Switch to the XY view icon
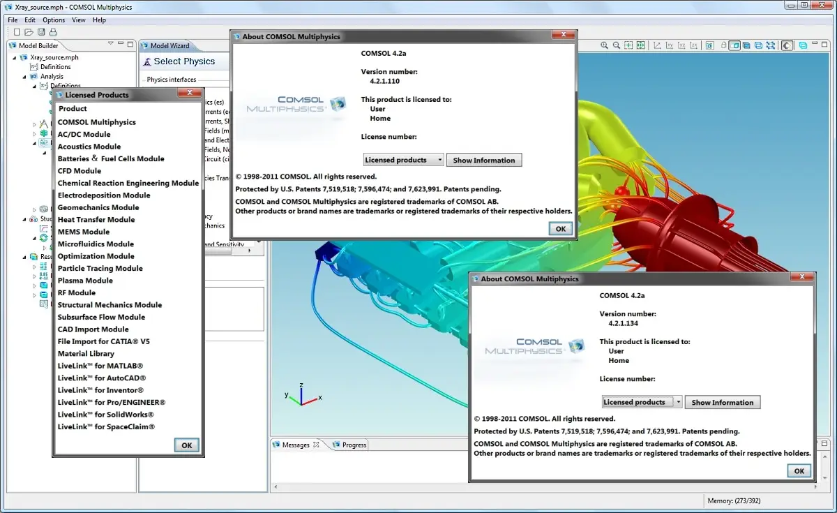The width and height of the screenshot is (837, 513). [x=670, y=45]
